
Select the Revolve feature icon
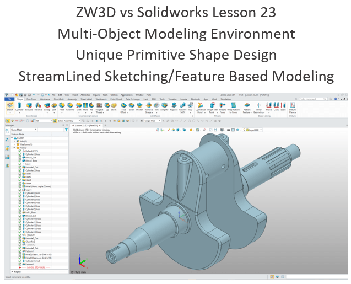point(38,105)
